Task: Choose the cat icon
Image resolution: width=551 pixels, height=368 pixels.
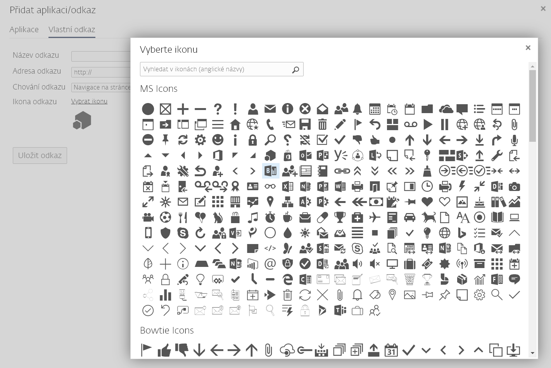Action: tap(218, 217)
